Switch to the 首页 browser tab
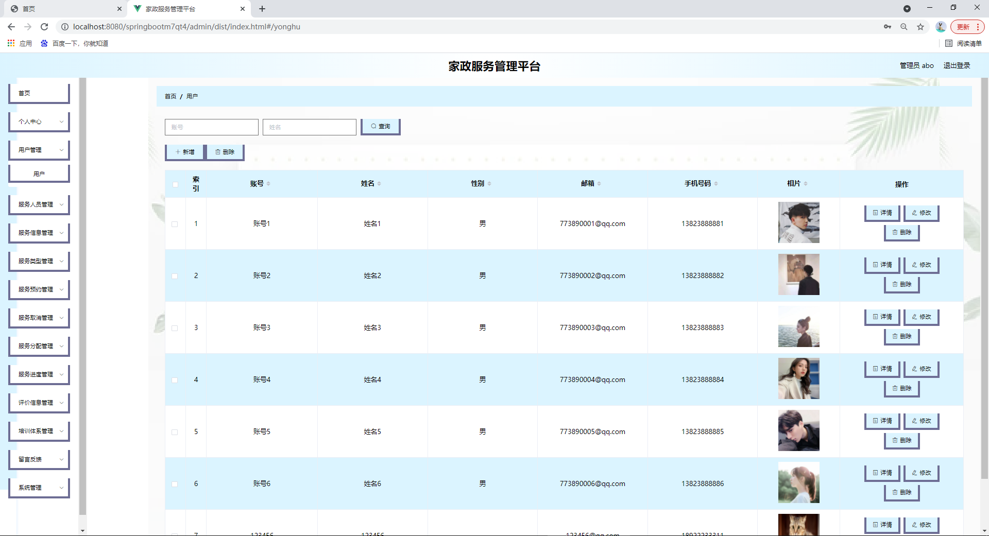Image resolution: width=989 pixels, height=536 pixels. click(x=64, y=9)
